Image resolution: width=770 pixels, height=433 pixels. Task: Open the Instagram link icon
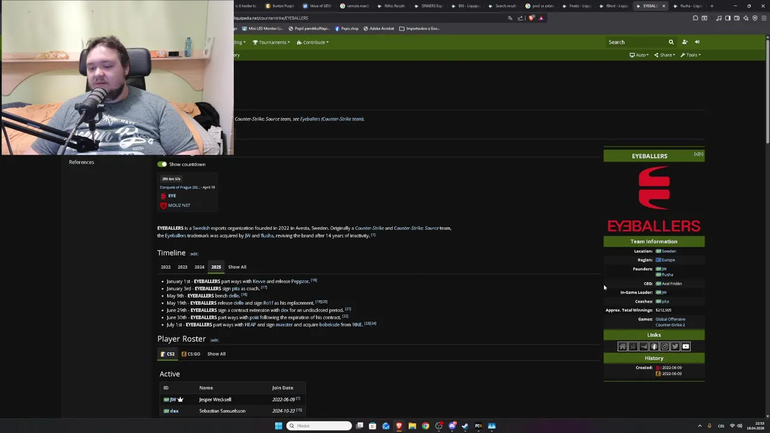coord(665,346)
